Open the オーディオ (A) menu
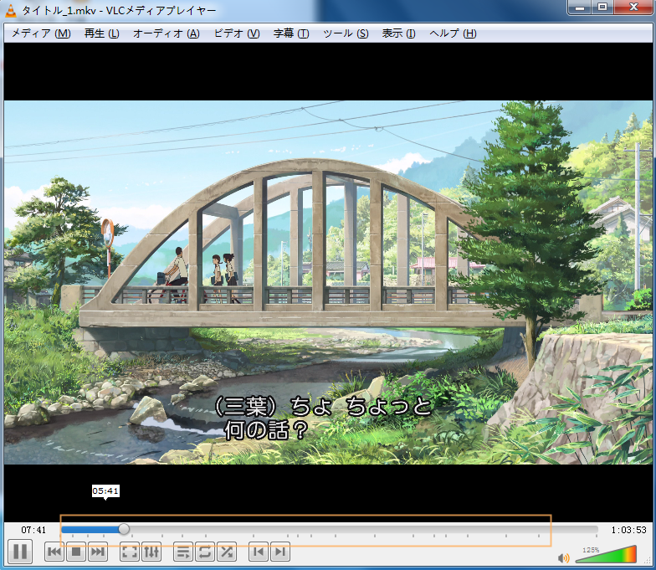 166,33
